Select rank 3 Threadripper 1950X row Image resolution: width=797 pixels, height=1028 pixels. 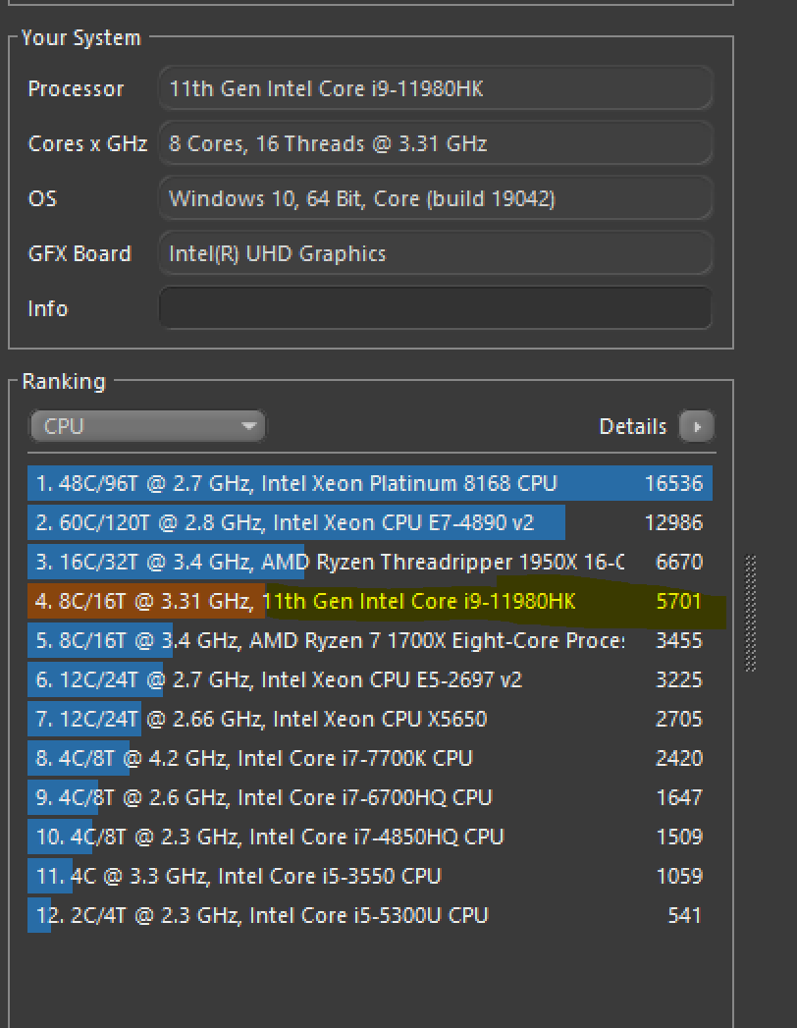[370, 562]
